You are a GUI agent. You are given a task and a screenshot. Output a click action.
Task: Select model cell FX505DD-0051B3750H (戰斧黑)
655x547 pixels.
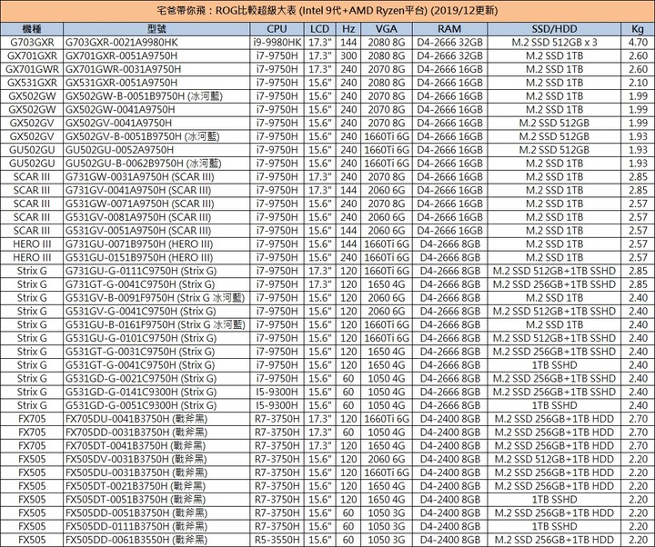(x=156, y=512)
